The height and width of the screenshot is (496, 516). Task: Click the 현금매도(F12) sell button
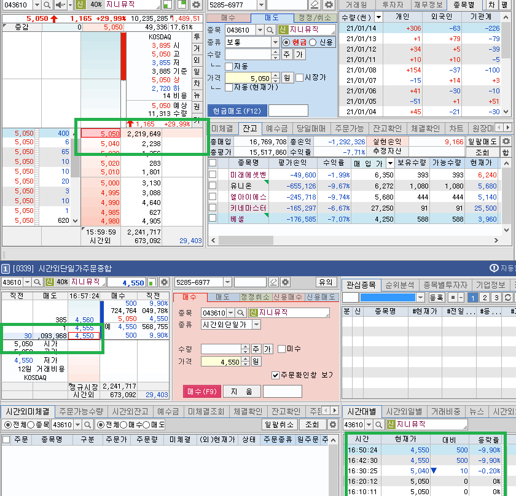[237, 110]
